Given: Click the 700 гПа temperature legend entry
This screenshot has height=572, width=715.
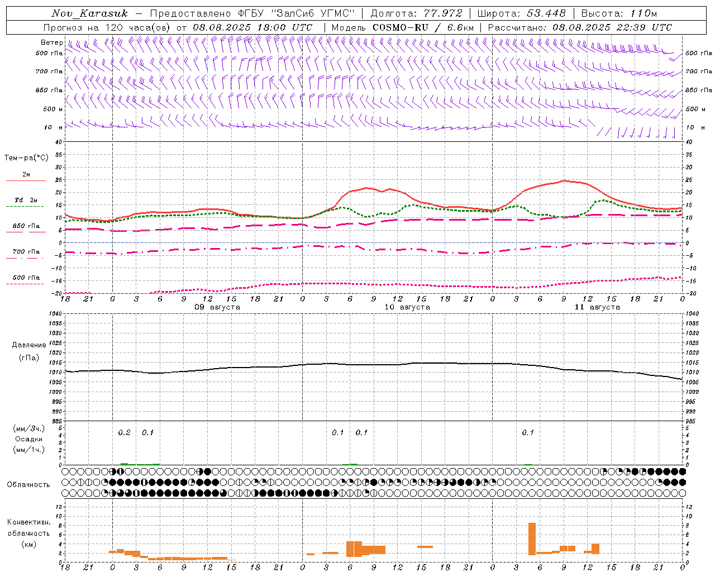Looking at the screenshot, I should point(26,252).
